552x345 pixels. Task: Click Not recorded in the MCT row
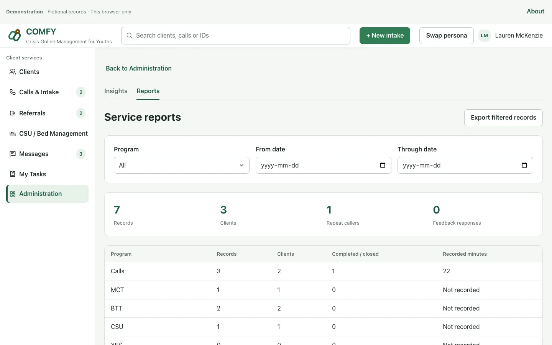pos(461,290)
